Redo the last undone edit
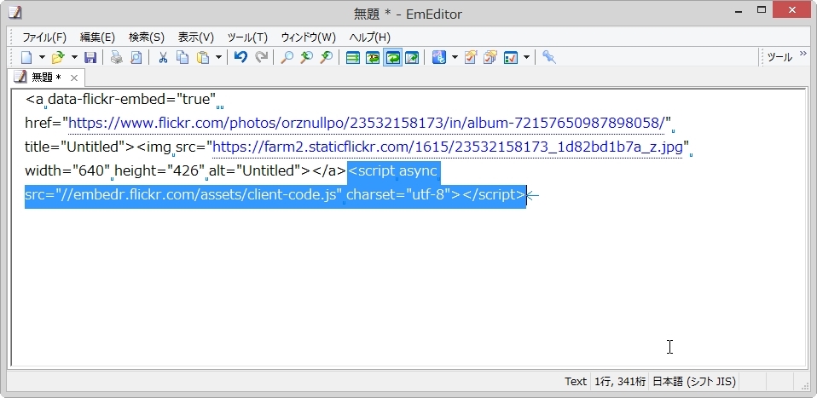Image resolution: width=817 pixels, height=398 pixels. [261, 57]
